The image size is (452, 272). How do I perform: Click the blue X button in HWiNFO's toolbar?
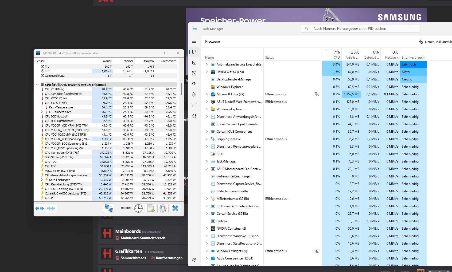point(175,208)
